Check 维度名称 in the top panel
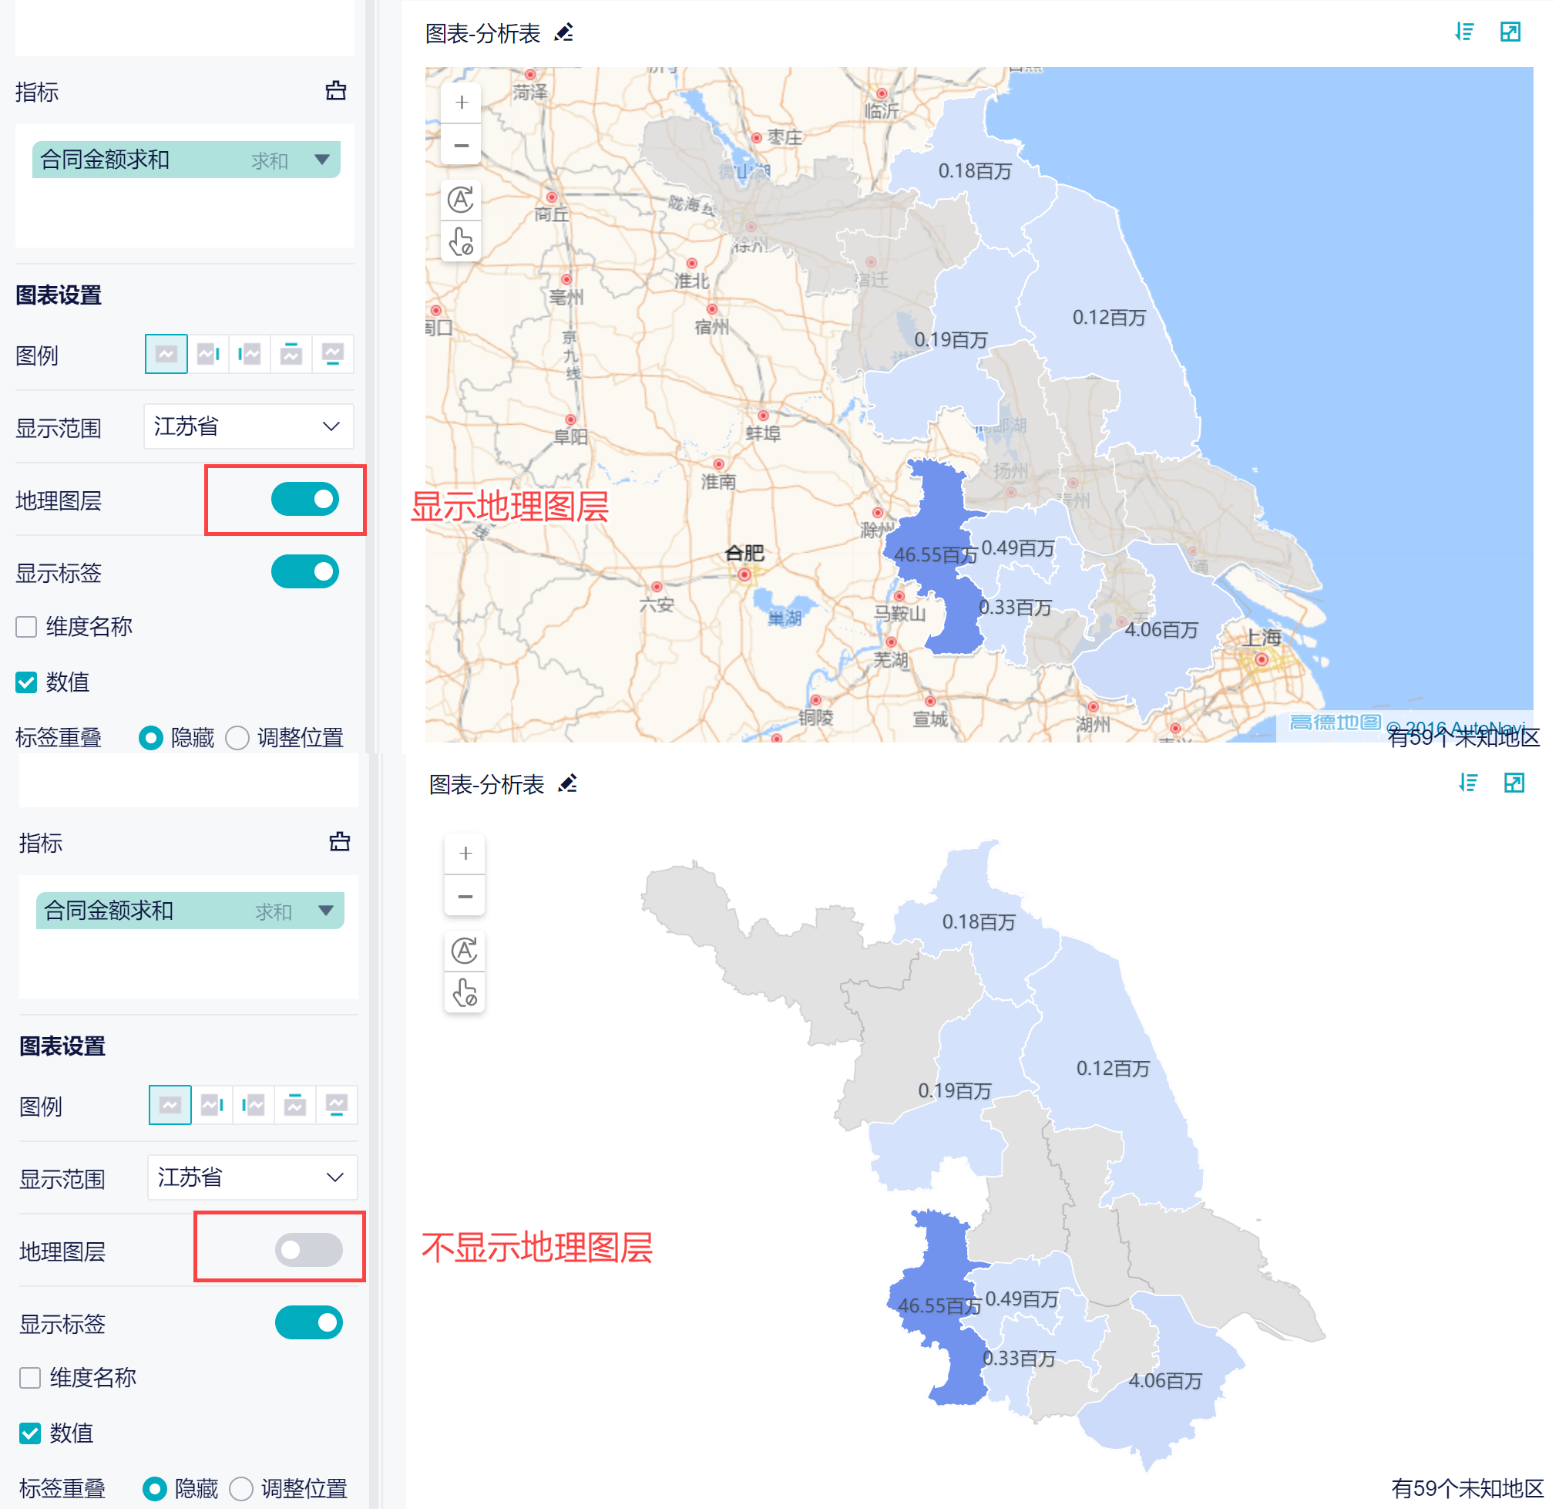Viewport: 1559px width, 1509px height. click(x=27, y=627)
